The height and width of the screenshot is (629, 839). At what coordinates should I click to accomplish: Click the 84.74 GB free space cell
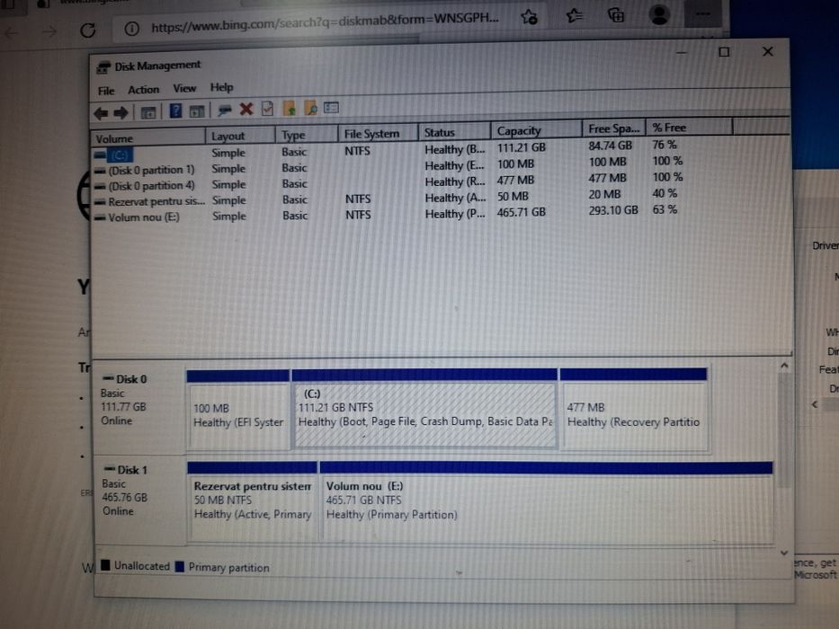(610, 145)
